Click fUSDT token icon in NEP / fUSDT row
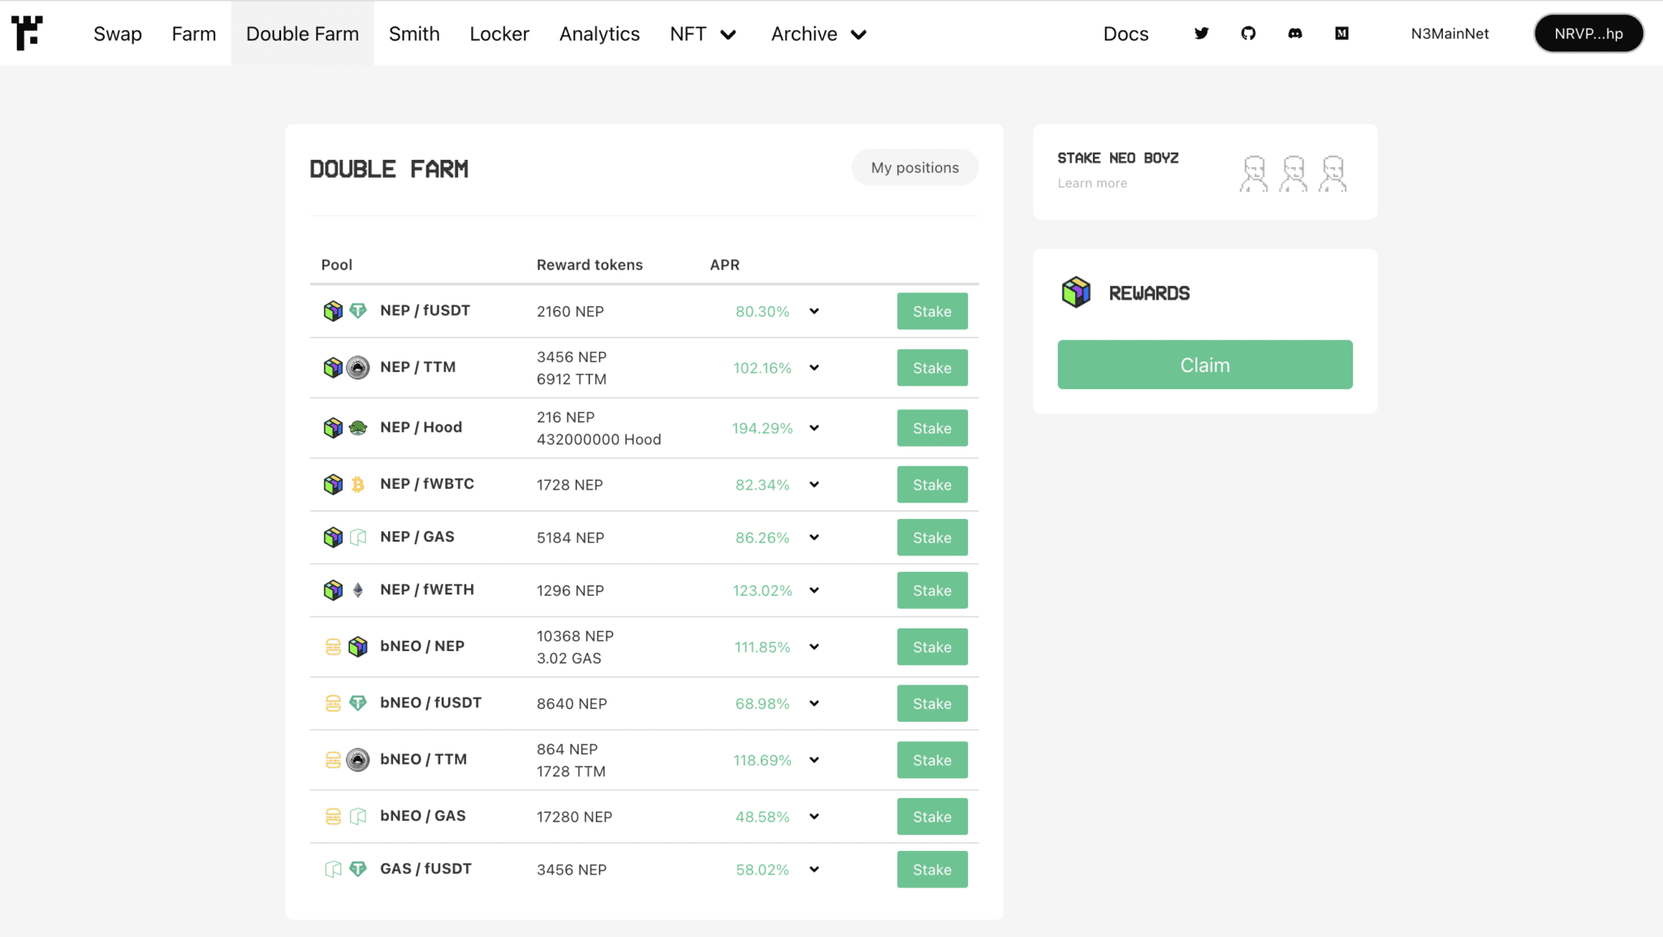The width and height of the screenshot is (1663, 937). tap(358, 310)
